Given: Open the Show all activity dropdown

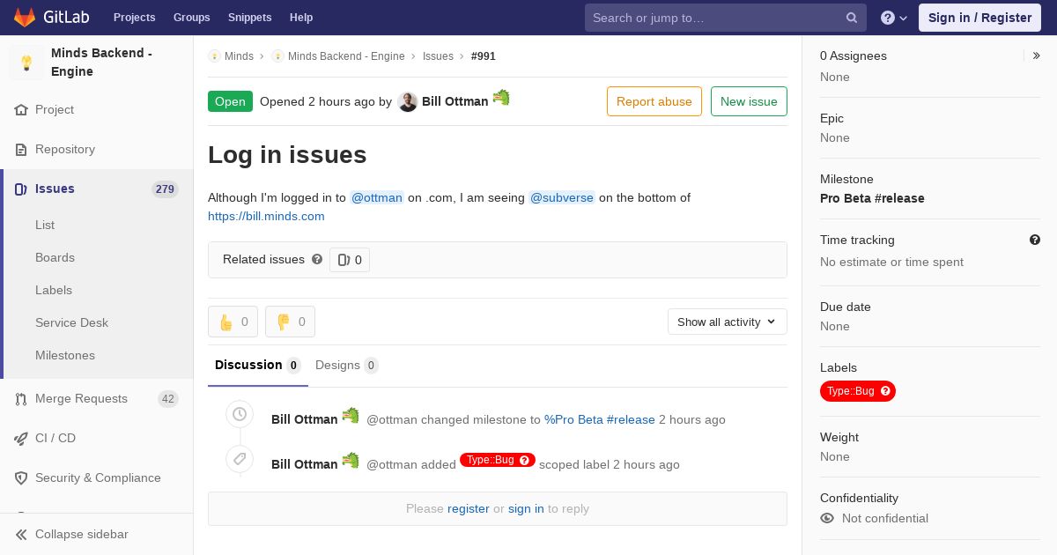Looking at the screenshot, I should (728, 322).
